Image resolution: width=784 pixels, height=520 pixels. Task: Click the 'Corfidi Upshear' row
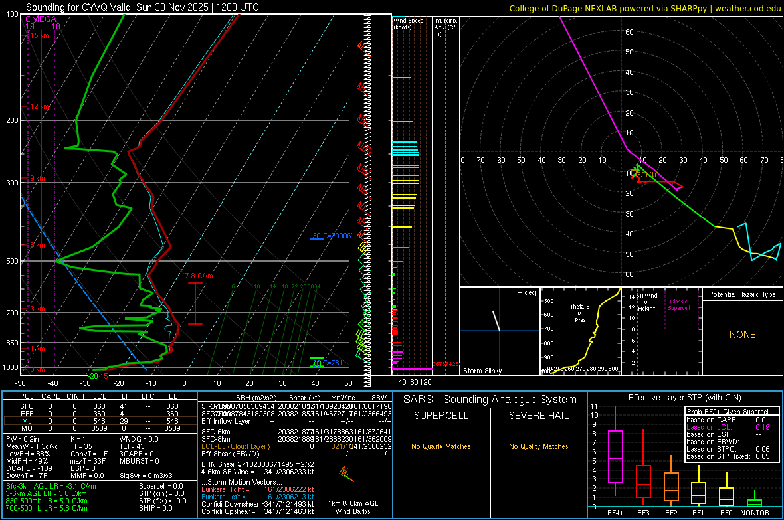click(x=258, y=511)
